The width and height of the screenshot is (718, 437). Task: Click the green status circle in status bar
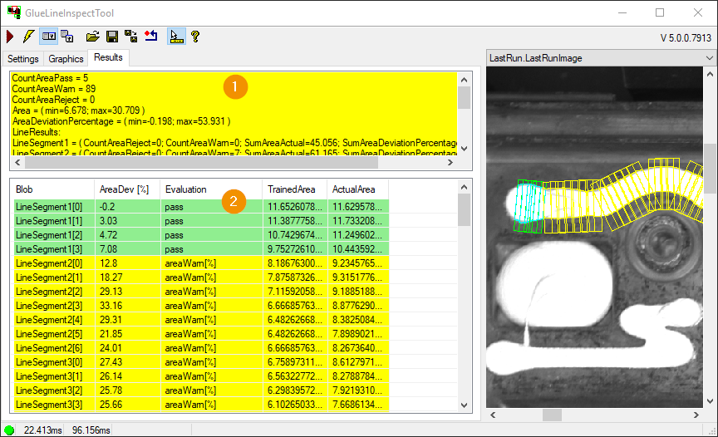coord(9,430)
